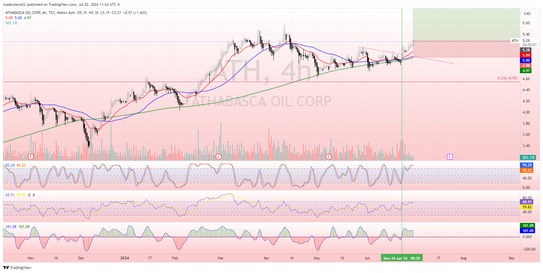Click the red 5.09 moving average label

click(x=526, y=55)
